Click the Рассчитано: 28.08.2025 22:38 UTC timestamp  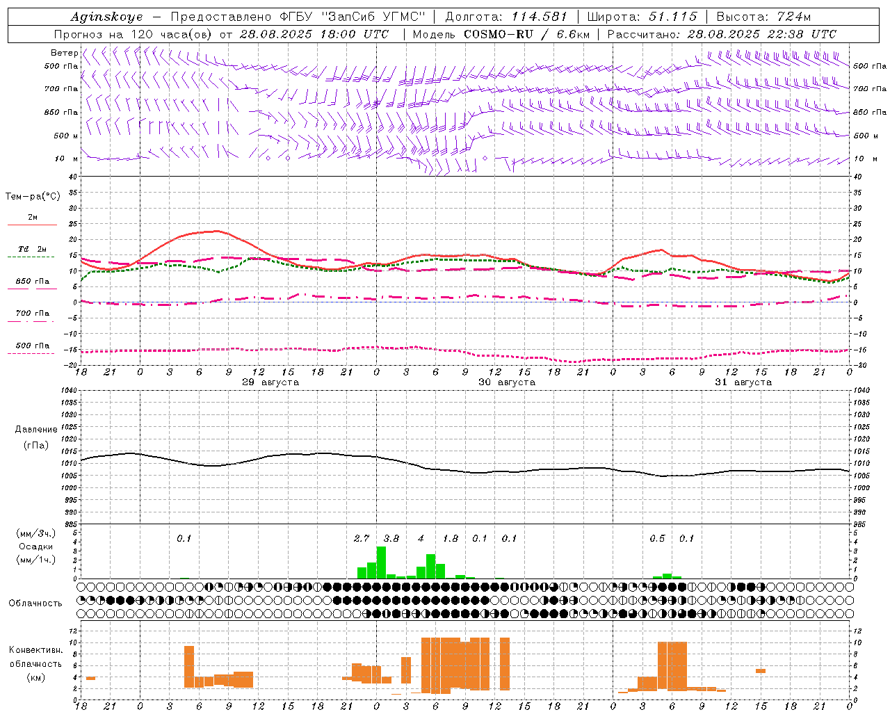[x=722, y=34]
